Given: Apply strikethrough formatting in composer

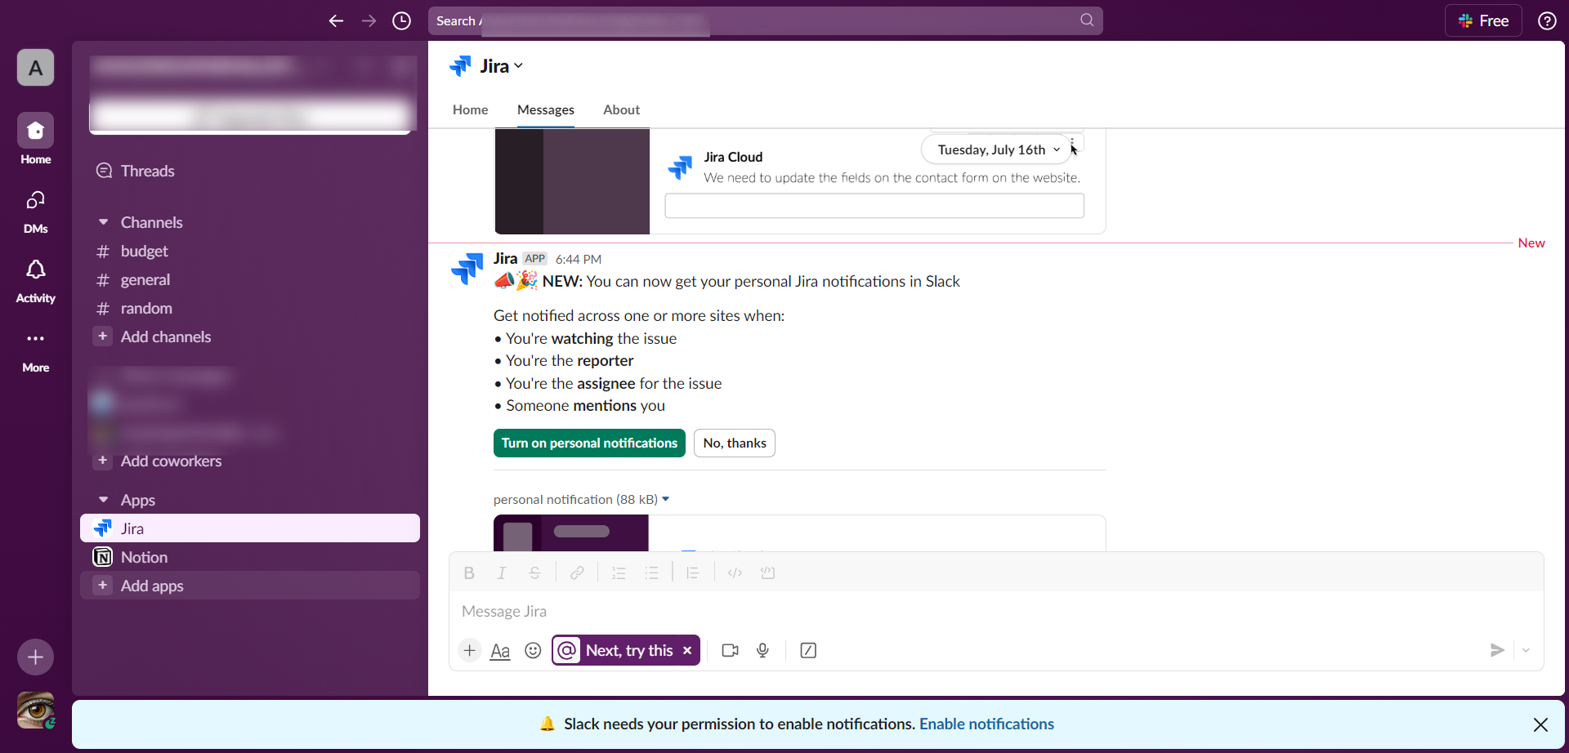Looking at the screenshot, I should click(x=534, y=573).
